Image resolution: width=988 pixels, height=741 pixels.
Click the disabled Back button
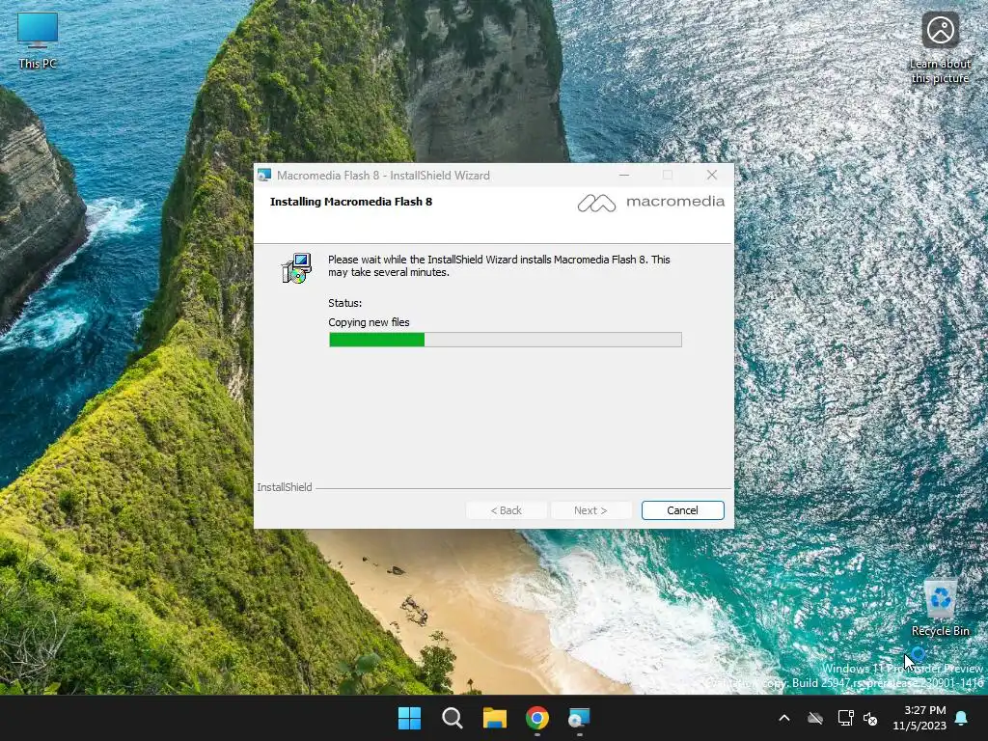point(506,510)
